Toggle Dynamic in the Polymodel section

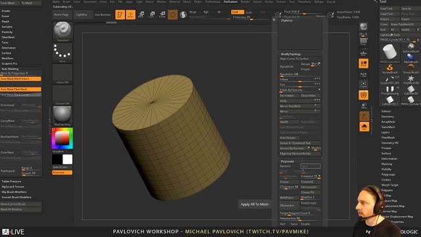[285, 166]
